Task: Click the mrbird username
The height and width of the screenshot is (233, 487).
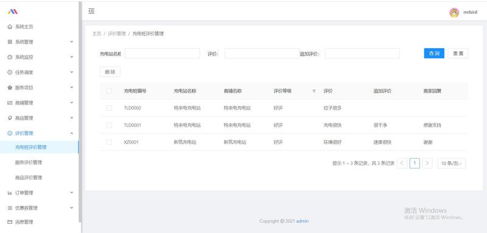Action: (470, 12)
